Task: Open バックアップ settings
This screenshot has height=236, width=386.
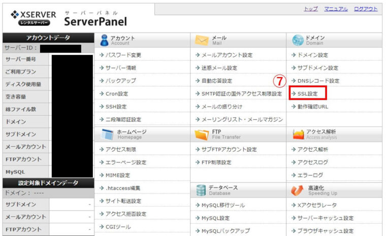Action: click(x=121, y=81)
